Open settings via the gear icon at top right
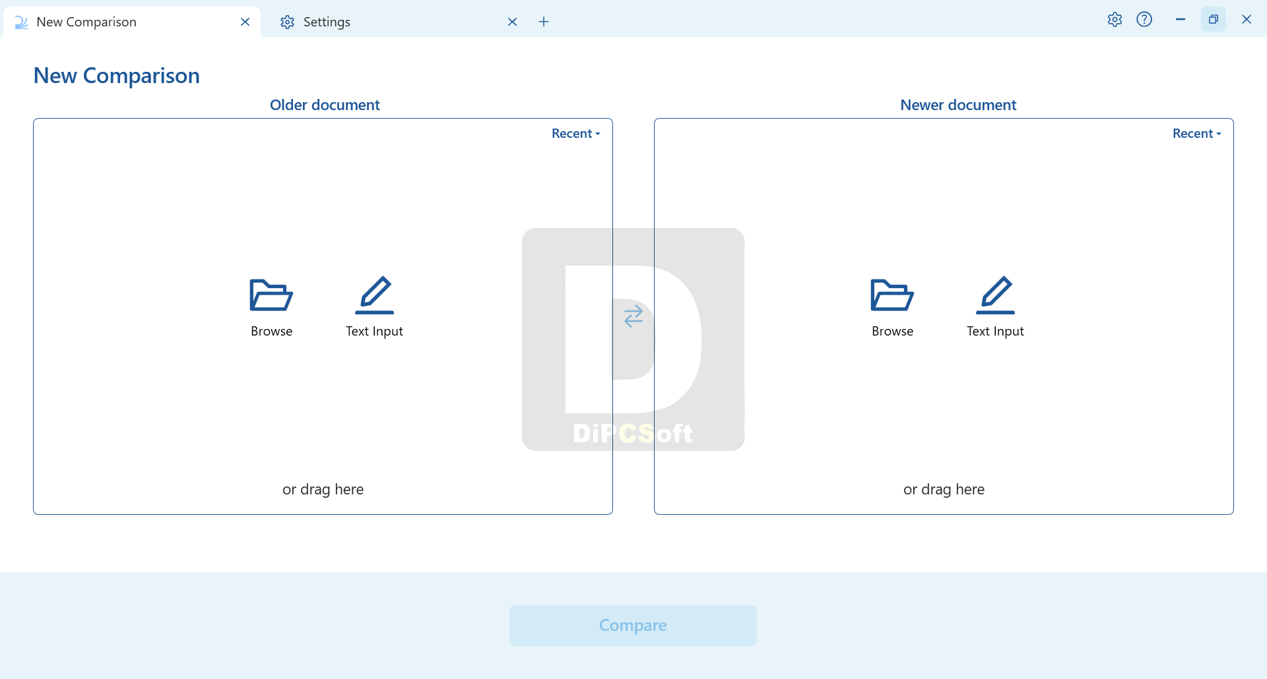Image resolution: width=1267 pixels, height=679 pixels. (x=1115, y=19)
